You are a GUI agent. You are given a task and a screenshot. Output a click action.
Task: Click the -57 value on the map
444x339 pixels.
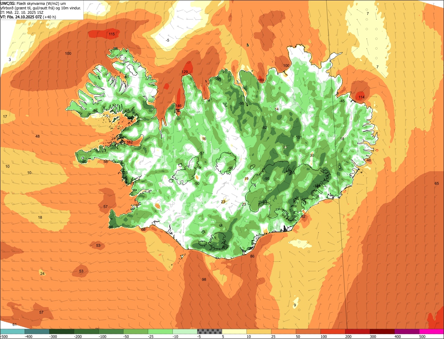click(202, 153)
